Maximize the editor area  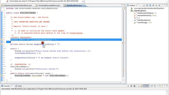(125, 5)
